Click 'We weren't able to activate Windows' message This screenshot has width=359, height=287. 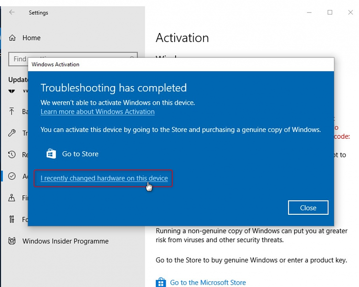point(118,102)
